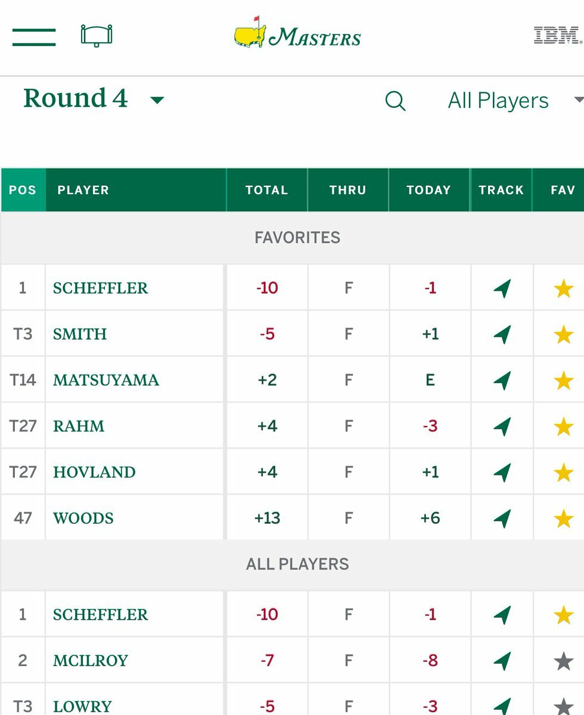
Task: Track Woods with the arrow icon
Action: [x=502, y=518]
